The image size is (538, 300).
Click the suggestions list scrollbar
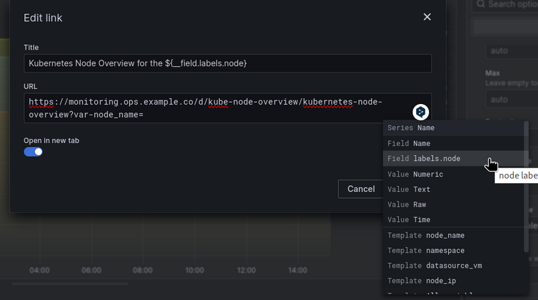[527, 187]
